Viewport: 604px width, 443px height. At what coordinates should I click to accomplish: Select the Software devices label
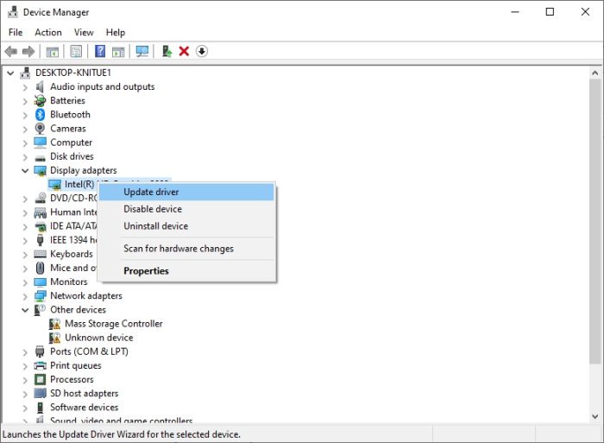(84, 407)
